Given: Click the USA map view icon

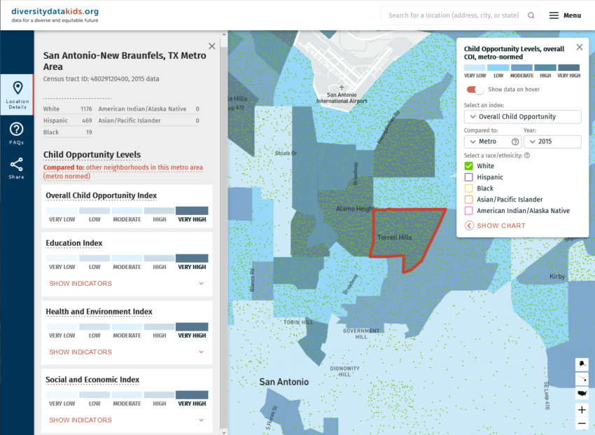Looking at the screenshot, I should [582, 394].
